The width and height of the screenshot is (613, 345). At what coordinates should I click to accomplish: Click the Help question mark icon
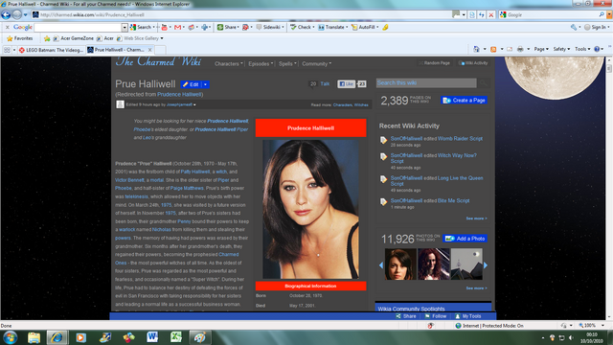tap(597, 49)
